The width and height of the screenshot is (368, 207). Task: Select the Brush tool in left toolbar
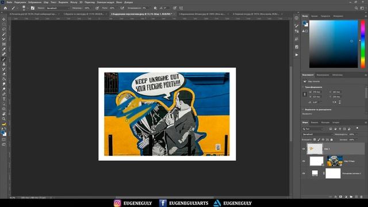pos(4,59)
